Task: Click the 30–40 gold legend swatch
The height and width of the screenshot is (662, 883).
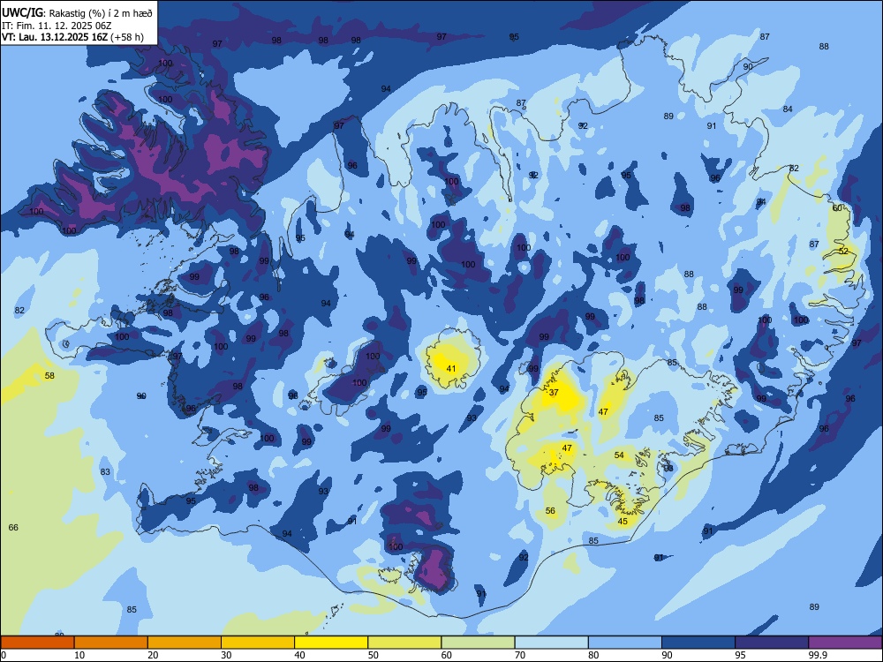Action: tap(258, 643)
